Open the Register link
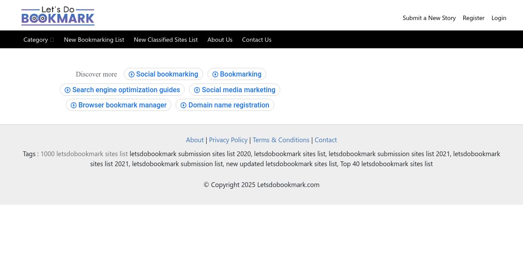Image resolution: width=523 pixels, height=261 pixels. [x=474, y=18]
